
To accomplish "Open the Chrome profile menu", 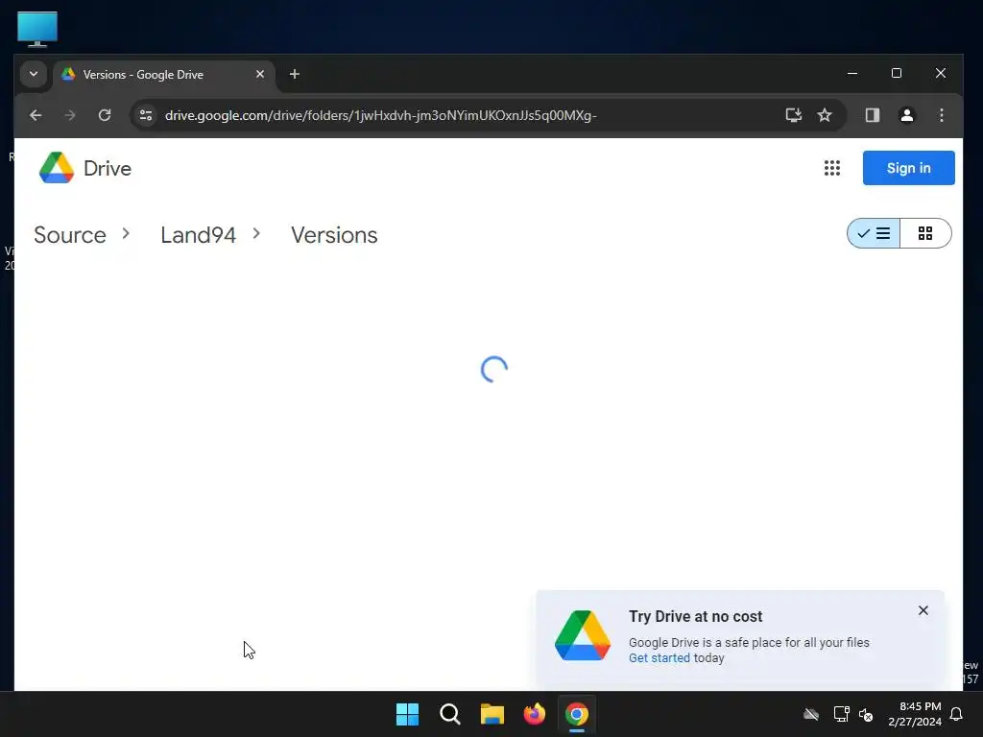I will pyautogui.click(x=906, y=115).
